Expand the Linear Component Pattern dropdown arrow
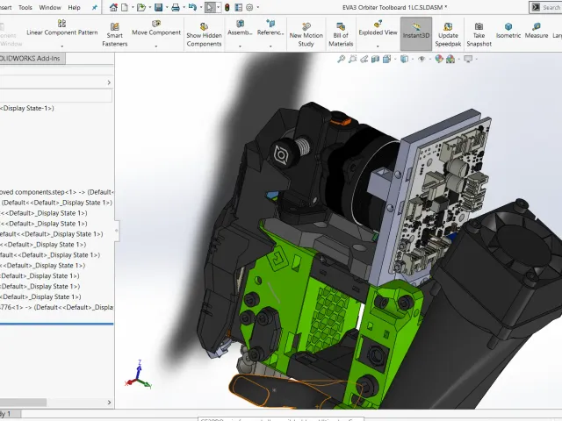 [61, 46]
